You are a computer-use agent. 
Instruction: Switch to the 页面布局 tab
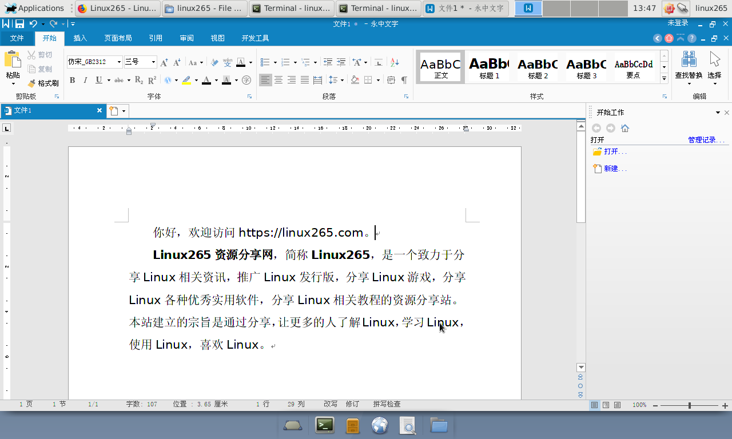(x=118, y=38)
